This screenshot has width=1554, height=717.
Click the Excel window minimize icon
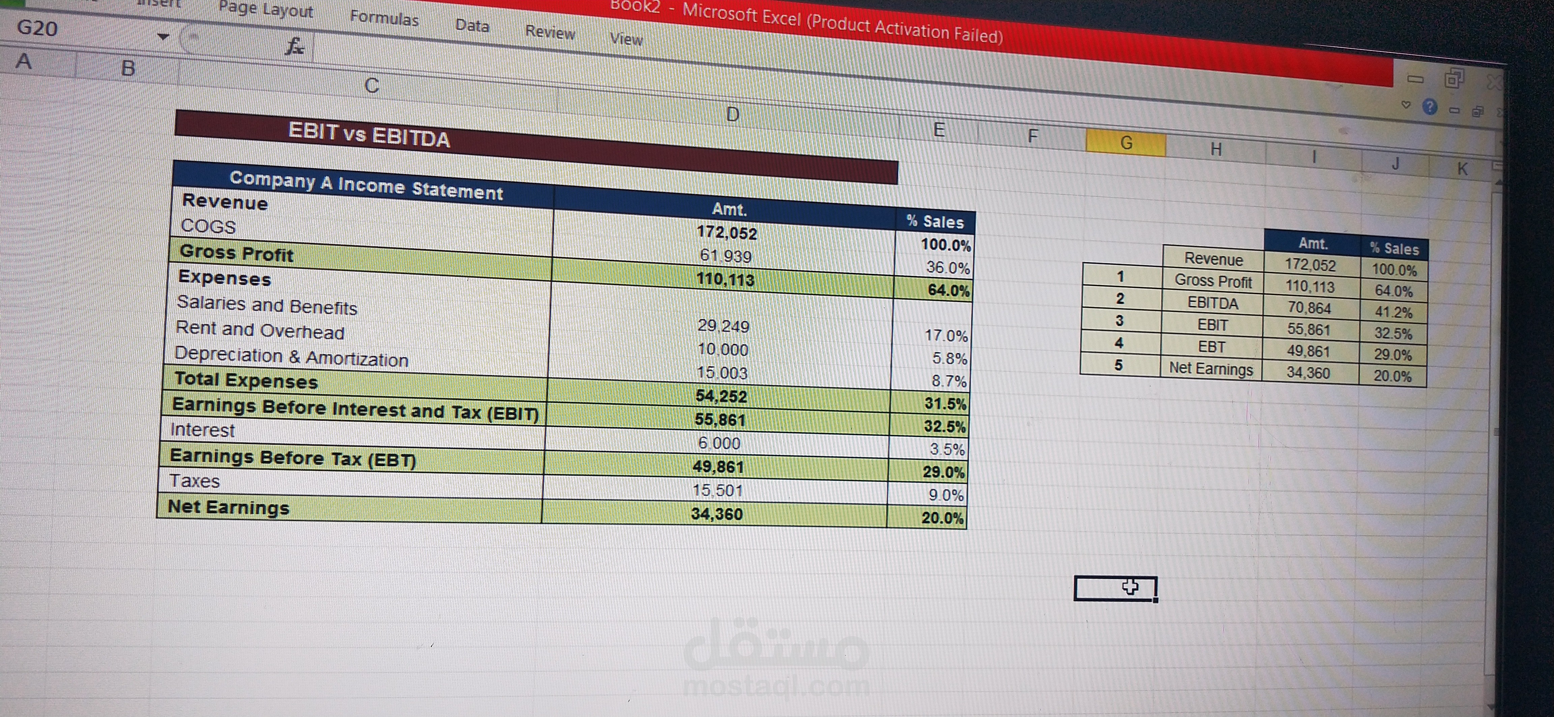[1415, 79]
